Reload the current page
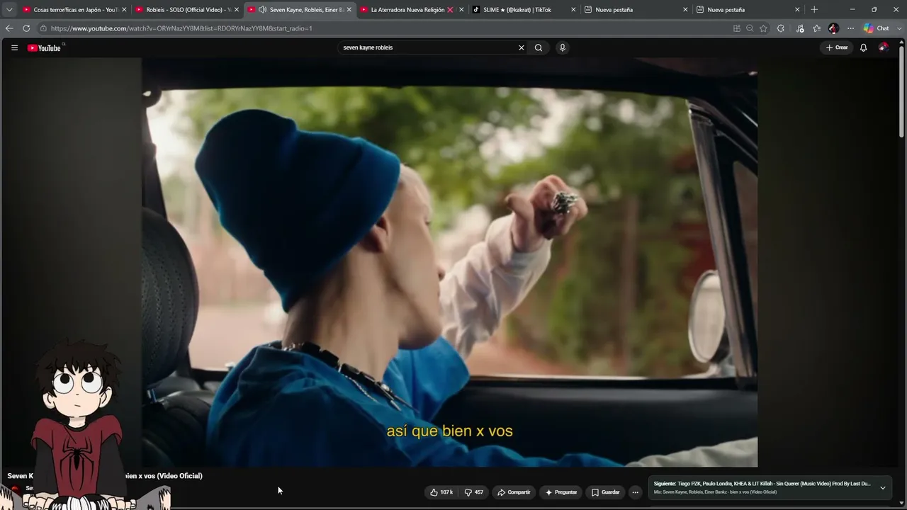907x510 pixels. click(x=26, y=28)
